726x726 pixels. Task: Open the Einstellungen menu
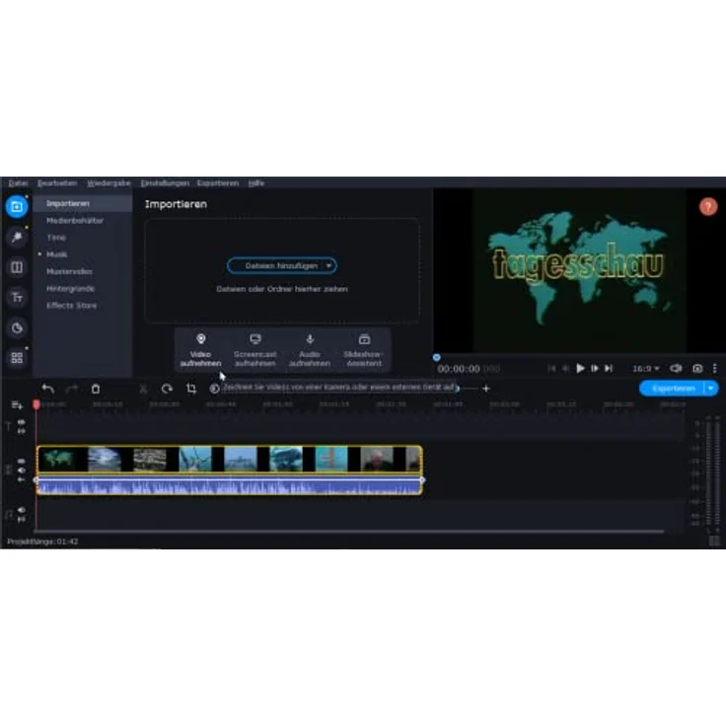[165, 183]
